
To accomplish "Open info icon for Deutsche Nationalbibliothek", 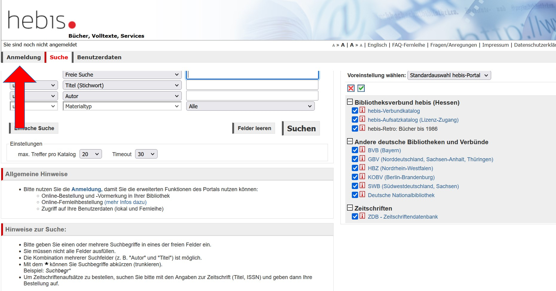I will pyautogui.click(x=362, y=194).
